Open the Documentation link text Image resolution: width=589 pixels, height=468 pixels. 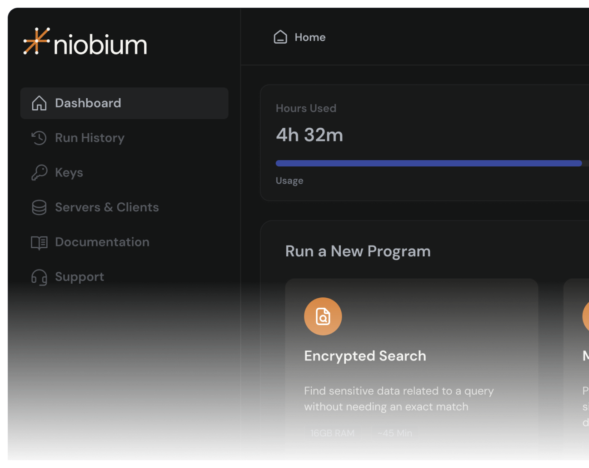pyautogui.click(x=102, y=242)
